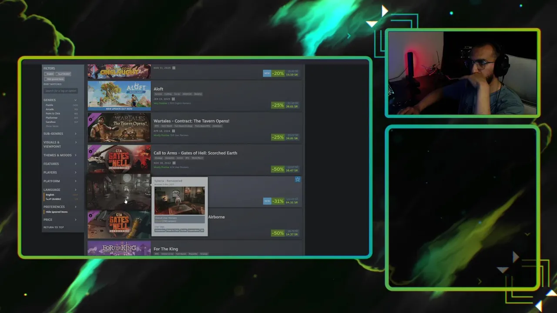Open the Aloft game title

158,89
